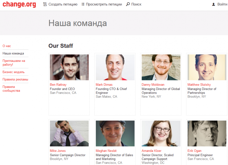The height and width of the screenshot is (165, 228).
Task: Click Danny Moldovan's profile photo
Action: pos(161,67)
